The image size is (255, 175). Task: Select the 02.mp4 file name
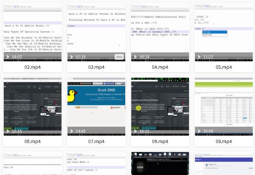point(33,67)
